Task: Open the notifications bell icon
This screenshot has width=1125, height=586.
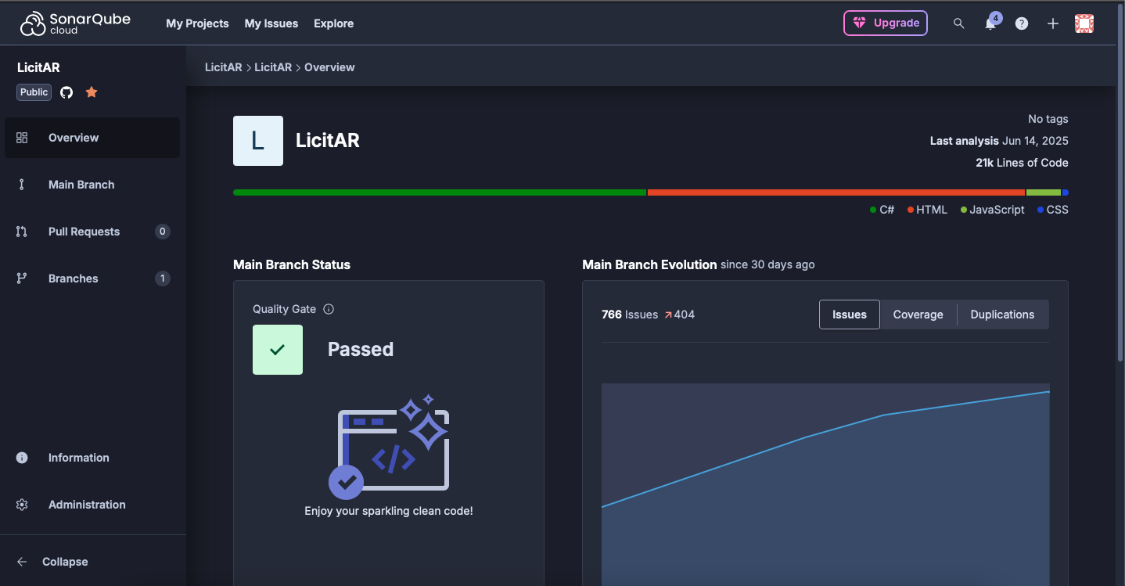Action: tap(990, 23)
